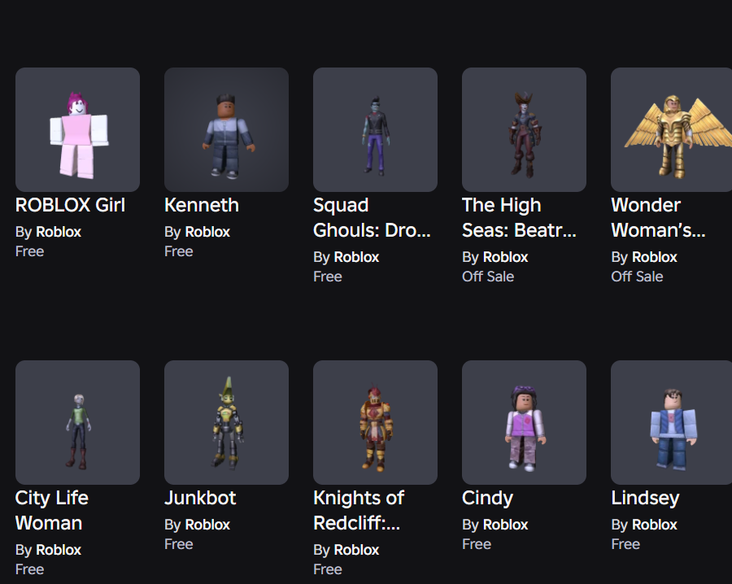Select the Squad Ghouls avatar thumbnail

[375, 129]
